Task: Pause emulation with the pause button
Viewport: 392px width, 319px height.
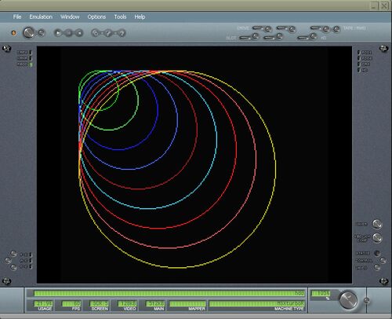Action: (68, 33)
